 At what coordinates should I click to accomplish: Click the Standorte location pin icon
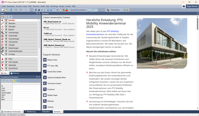click(2, 65)
